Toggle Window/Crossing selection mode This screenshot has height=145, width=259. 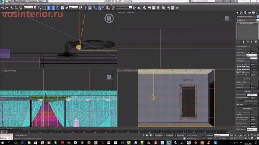coord(49,8)
